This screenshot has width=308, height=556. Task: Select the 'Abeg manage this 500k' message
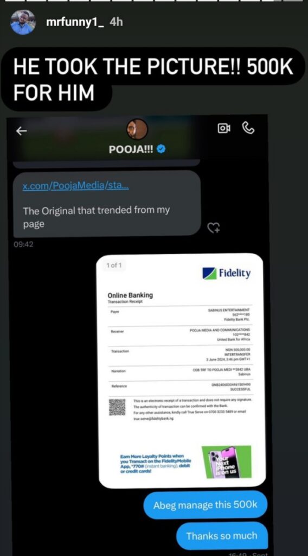pos(206,505)
